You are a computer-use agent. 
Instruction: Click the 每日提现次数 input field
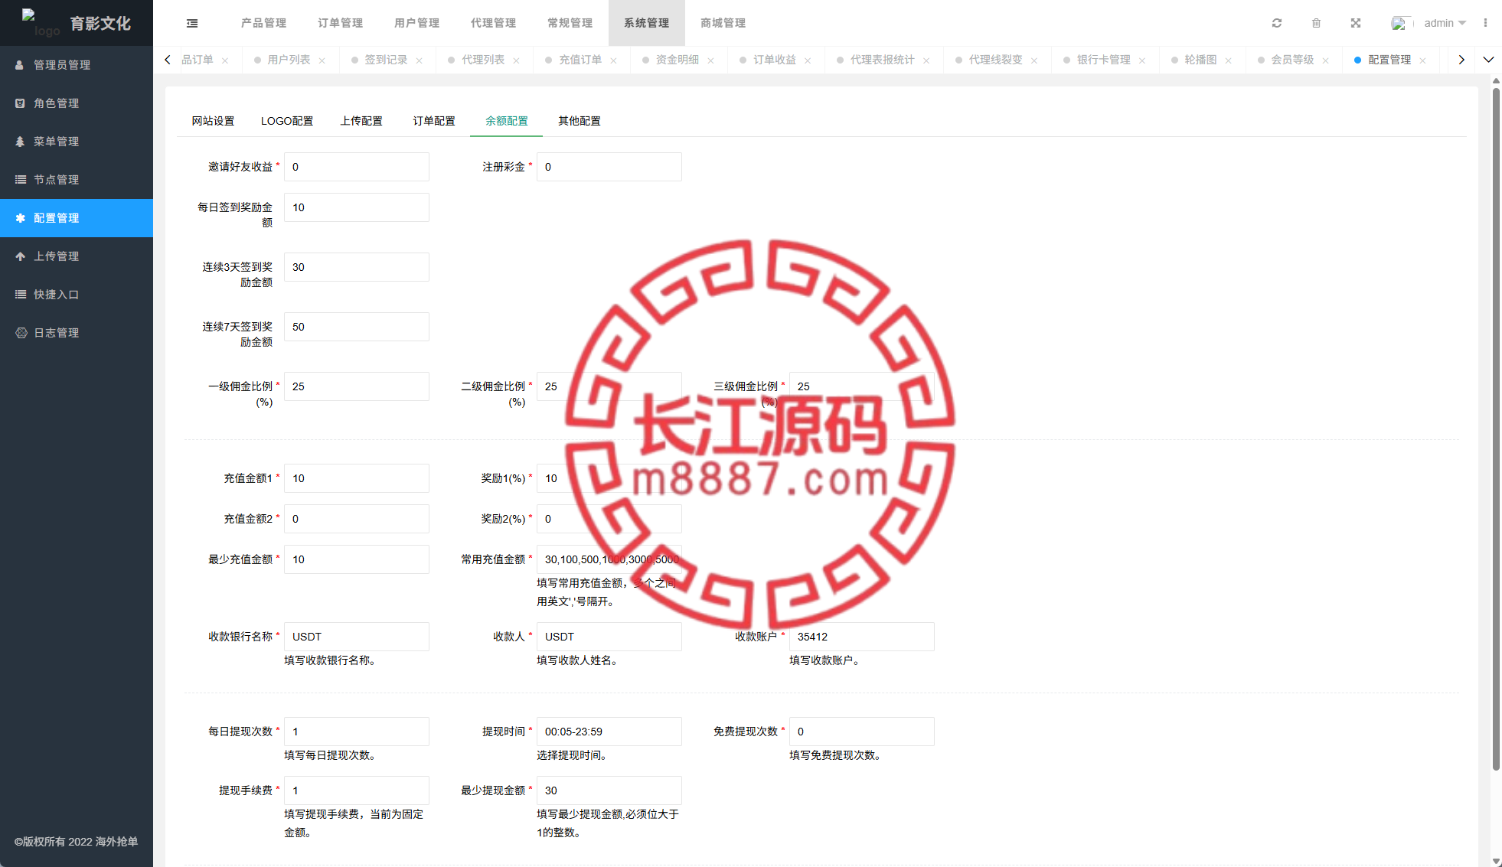[357, 732]
